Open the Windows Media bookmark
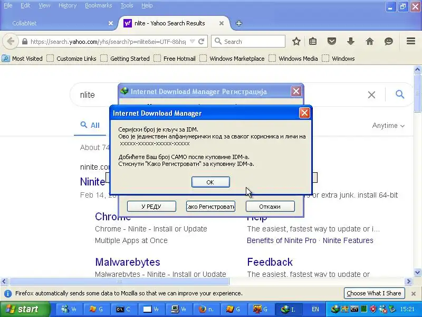The image size is (422, 317). pyautogui.click(x=293, y=59)
